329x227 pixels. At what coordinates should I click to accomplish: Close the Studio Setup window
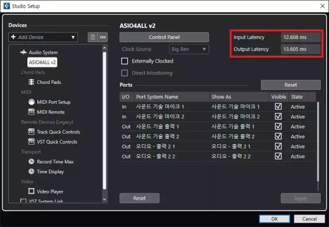pos(322,6)
